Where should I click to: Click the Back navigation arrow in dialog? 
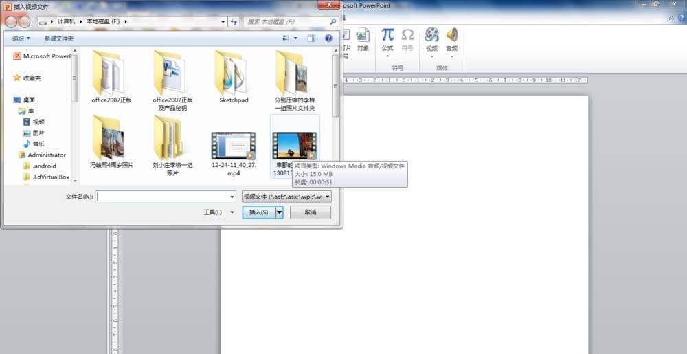12,21
